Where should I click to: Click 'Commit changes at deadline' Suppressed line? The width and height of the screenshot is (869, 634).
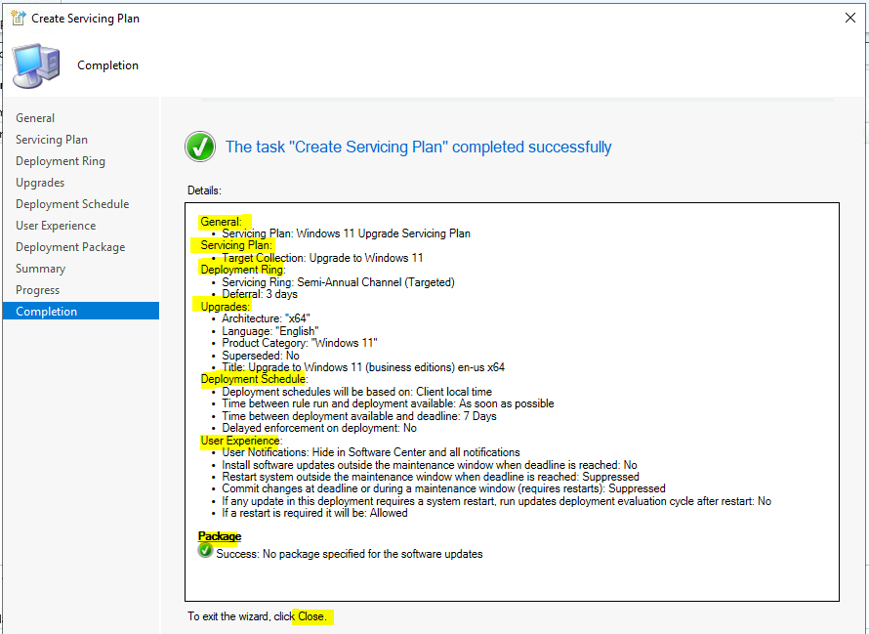click(443, 488)
